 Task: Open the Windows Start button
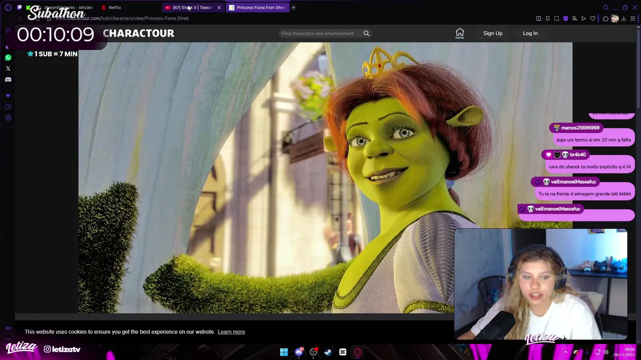tap(284, 352)
